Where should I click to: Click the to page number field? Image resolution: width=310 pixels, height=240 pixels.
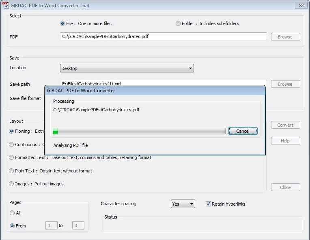coord(78,225)
